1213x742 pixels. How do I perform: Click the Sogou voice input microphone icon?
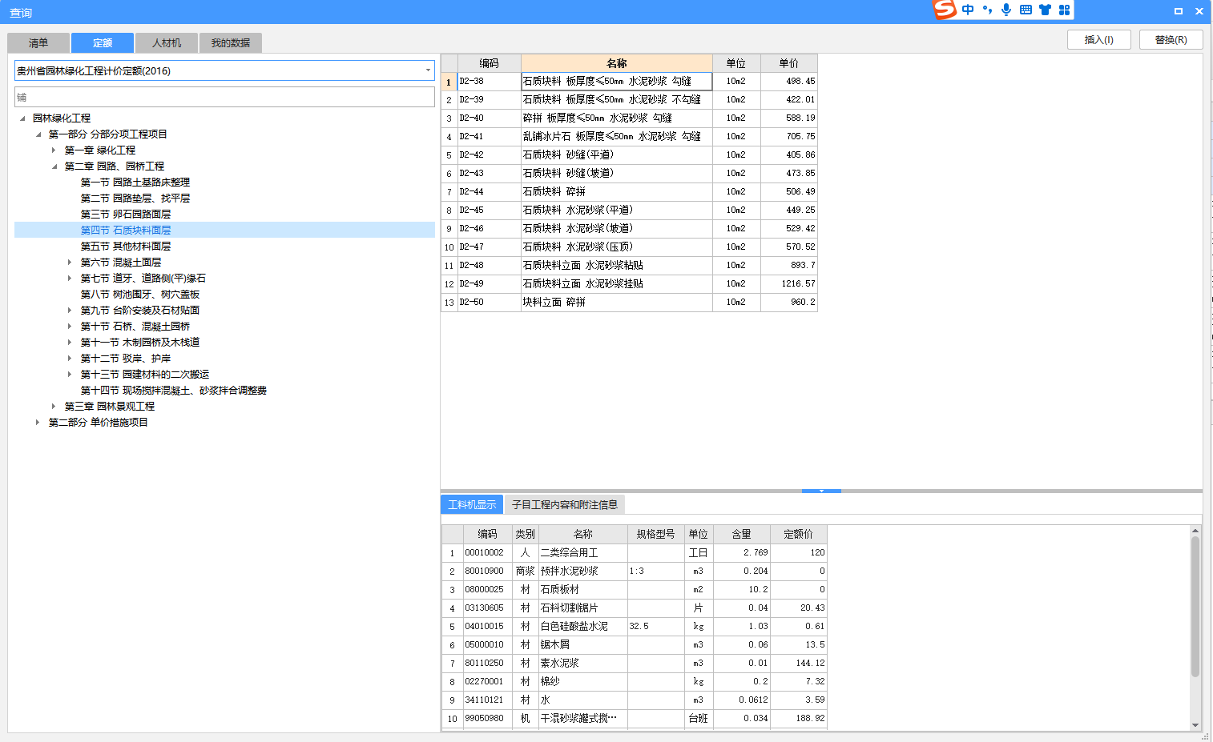click(1006, 10)
